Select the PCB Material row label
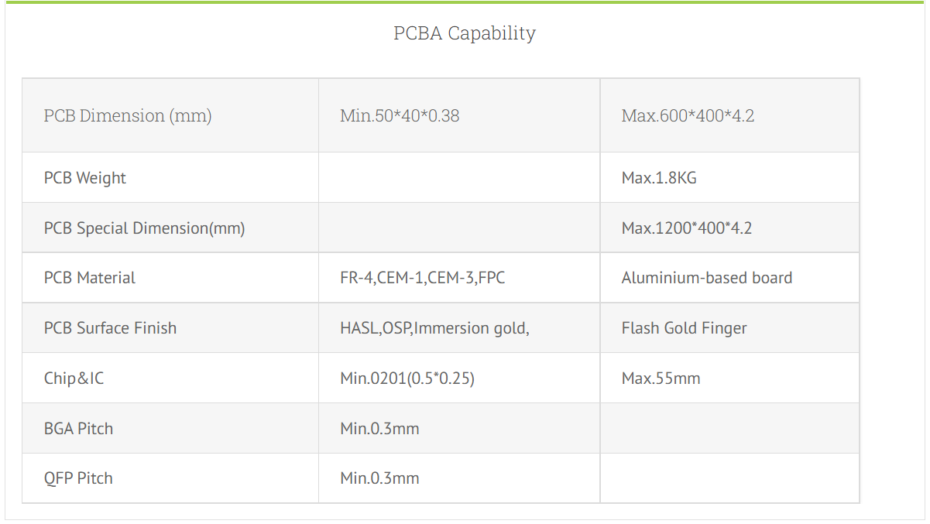 [90, 278]
